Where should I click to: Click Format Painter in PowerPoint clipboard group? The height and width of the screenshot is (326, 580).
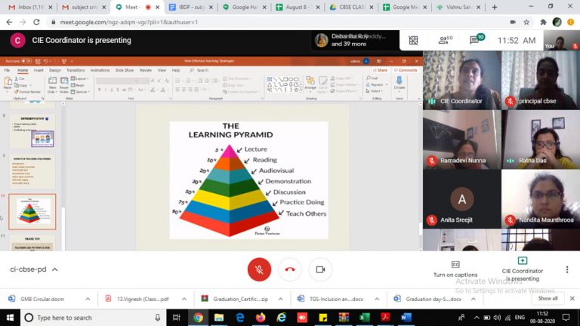[x=27, y=91]
